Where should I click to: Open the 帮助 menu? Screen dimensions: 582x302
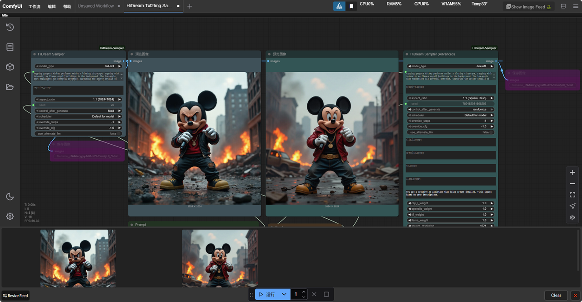[x=67, y=7]
